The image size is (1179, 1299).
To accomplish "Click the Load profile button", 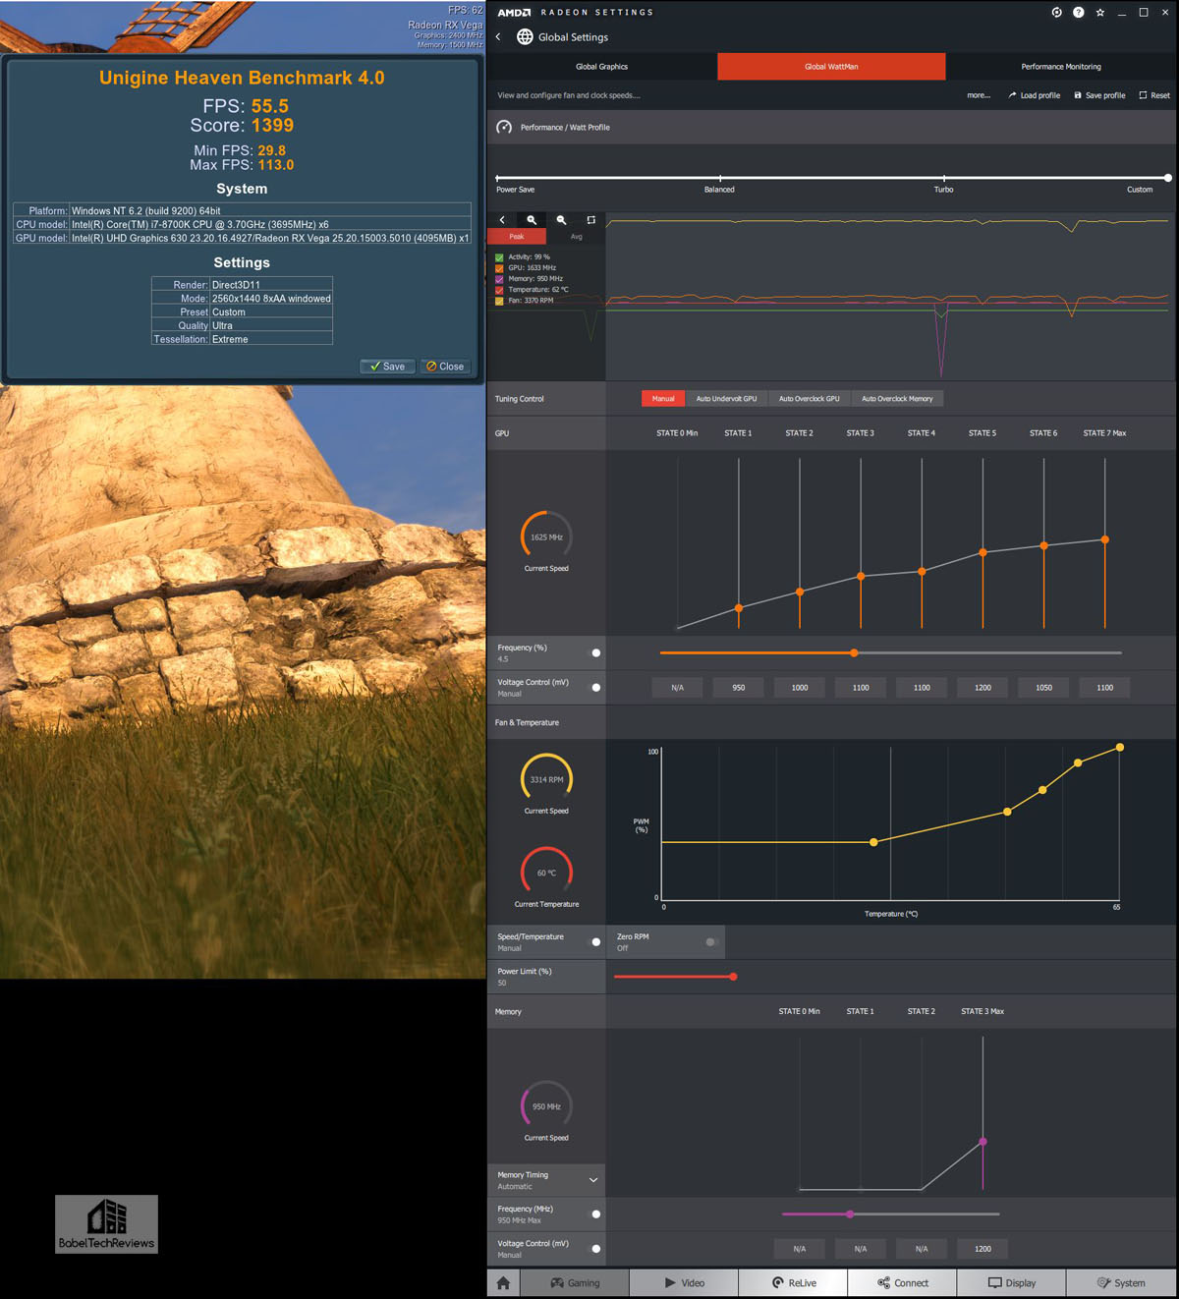I will click(x=1034, y=95).
